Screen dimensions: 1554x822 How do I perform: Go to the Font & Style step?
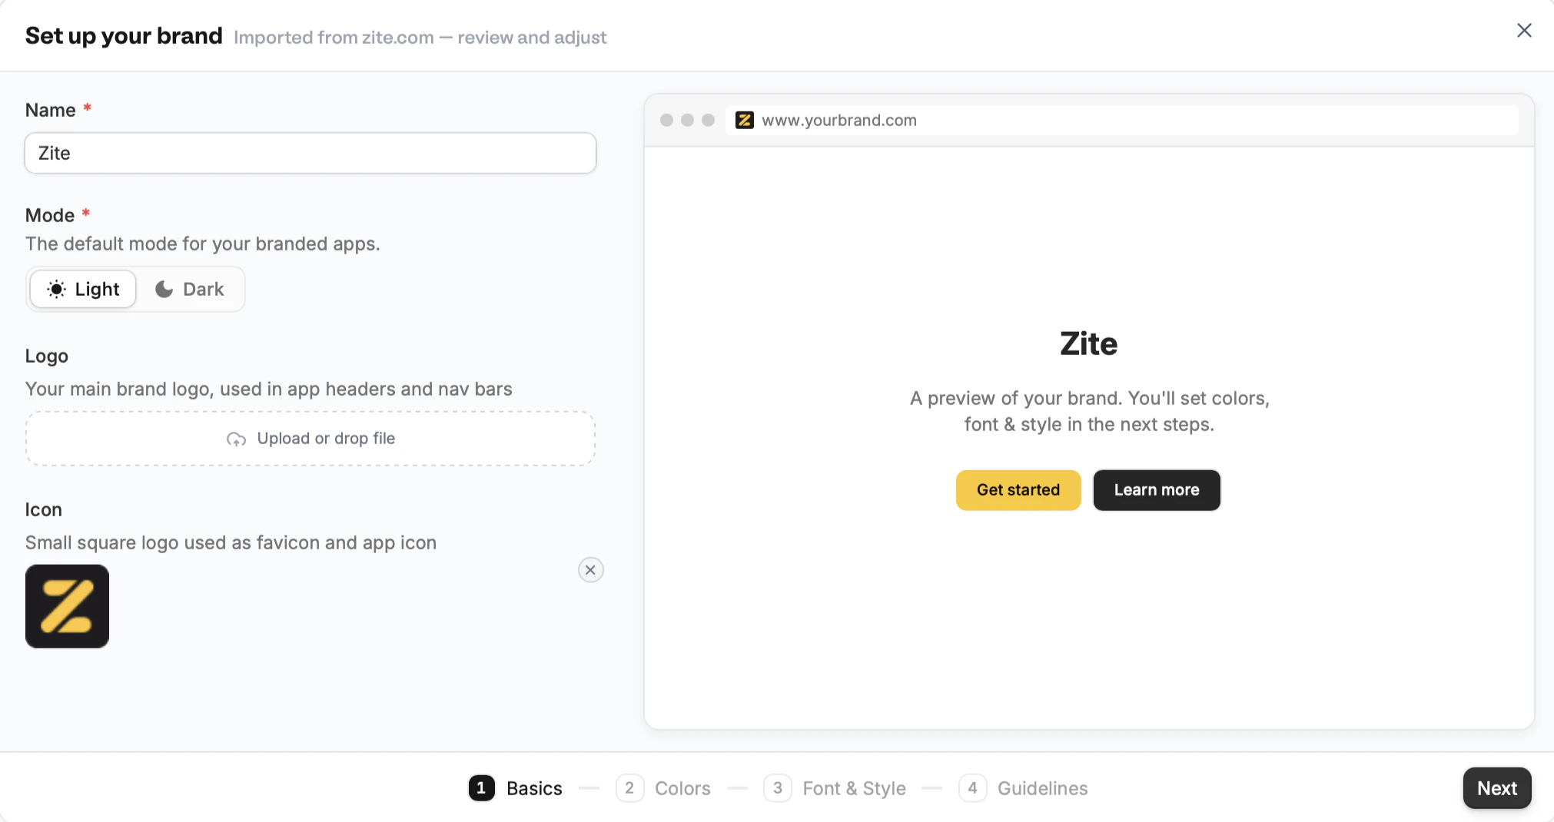pos(835,788)
